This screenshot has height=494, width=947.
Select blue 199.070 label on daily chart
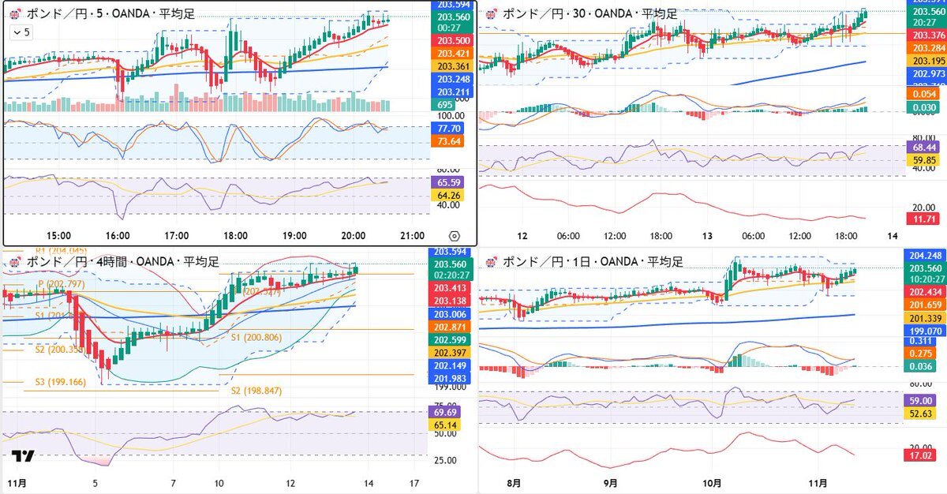click(x=926, y=331)
